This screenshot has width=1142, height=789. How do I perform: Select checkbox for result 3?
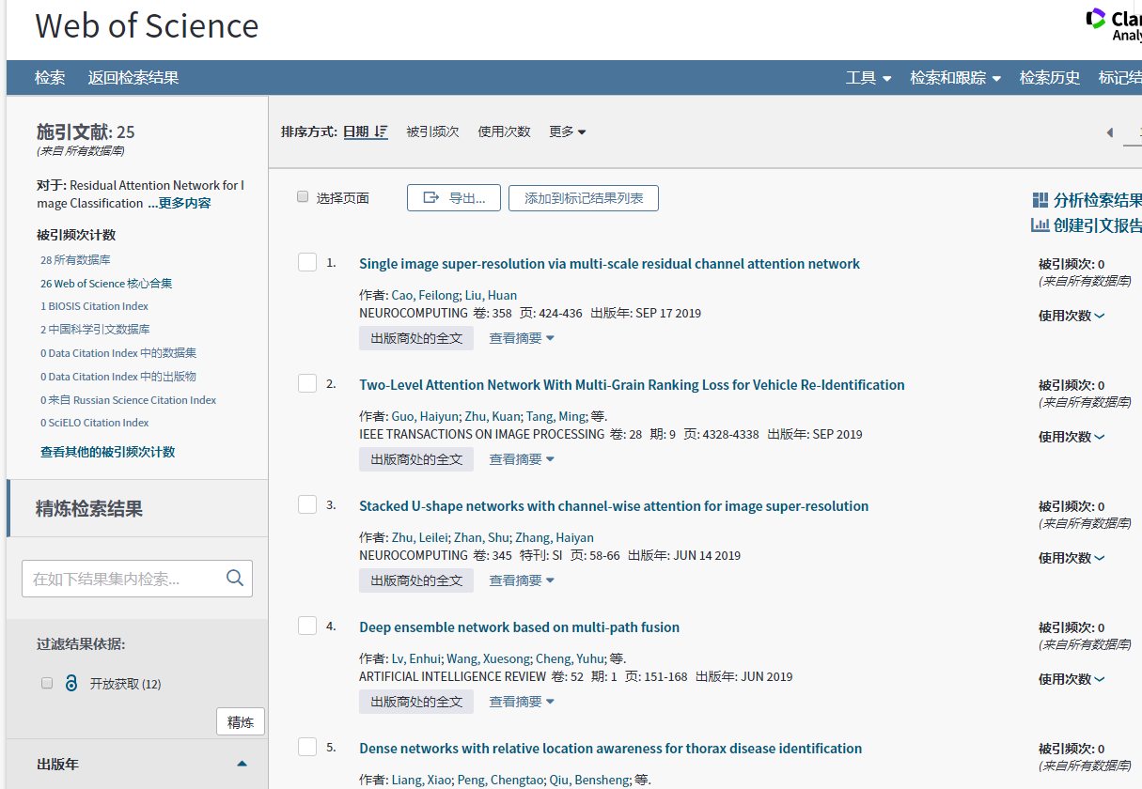coord(307,504)
